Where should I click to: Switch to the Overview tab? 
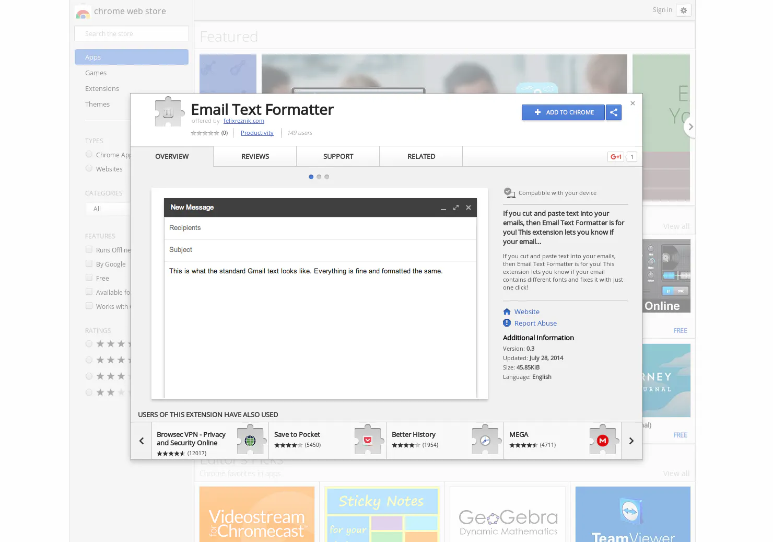pos(172,156)
